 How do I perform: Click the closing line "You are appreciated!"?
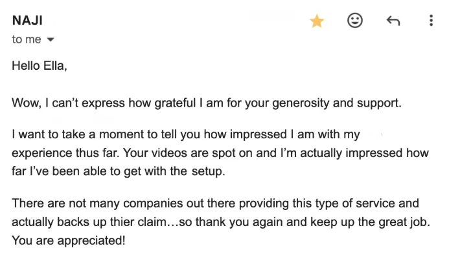(x=68, y=241)
